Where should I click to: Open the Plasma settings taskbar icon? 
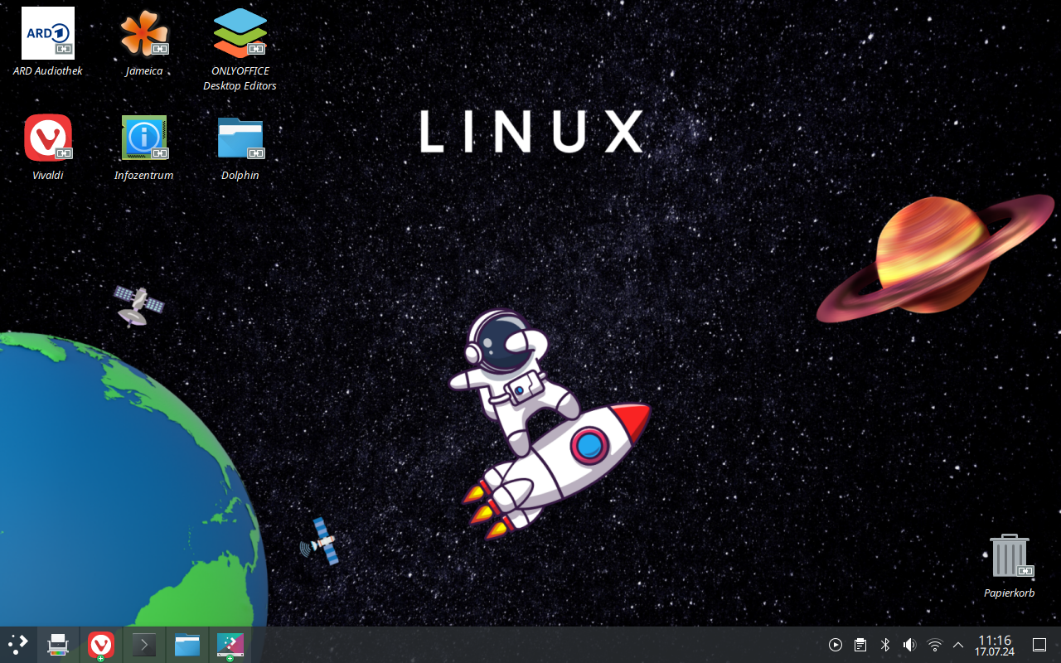230,645
